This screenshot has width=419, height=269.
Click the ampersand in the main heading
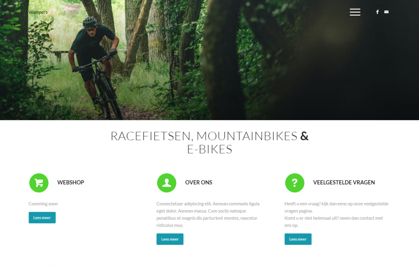tap(304, 136)
